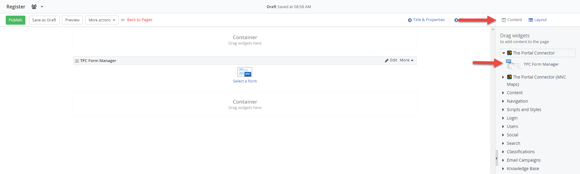Screen dimensions: 580x174
Task: Open the widget's More dropdown
Action: pos(407,60)
